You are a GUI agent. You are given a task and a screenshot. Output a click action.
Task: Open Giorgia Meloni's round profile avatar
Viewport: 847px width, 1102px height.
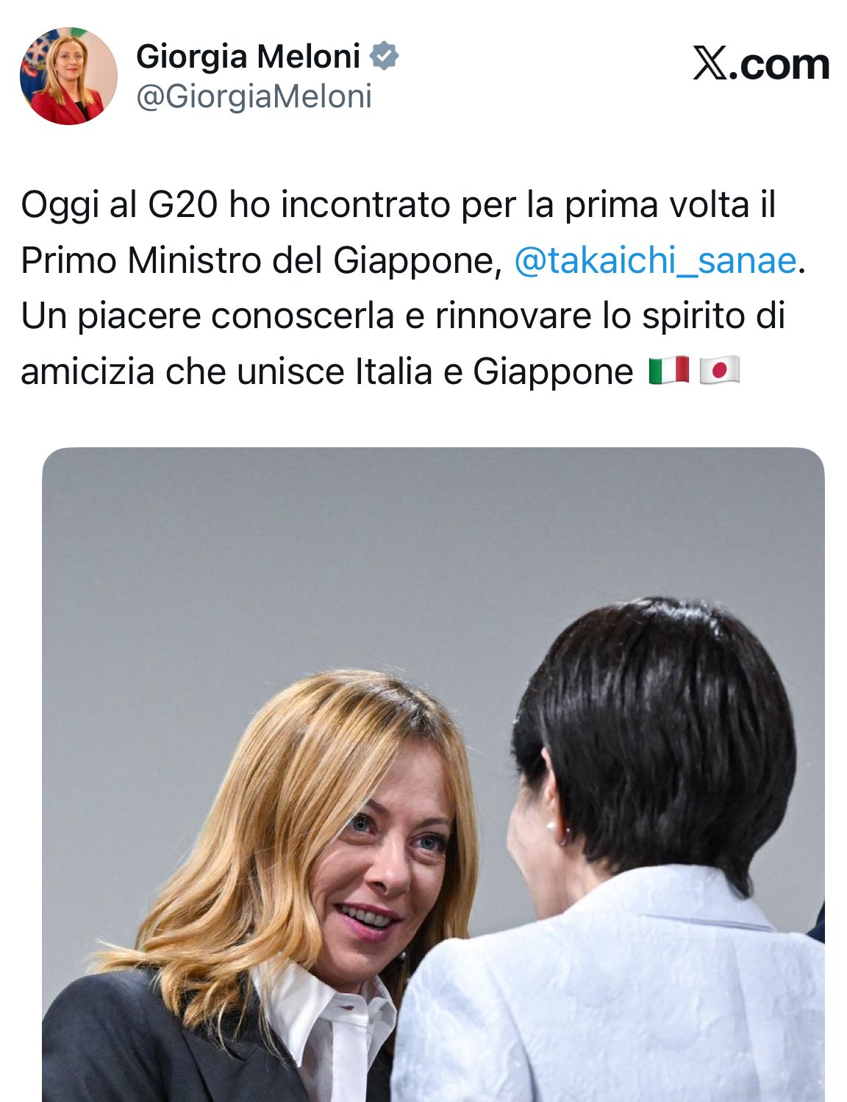[68, 76]
